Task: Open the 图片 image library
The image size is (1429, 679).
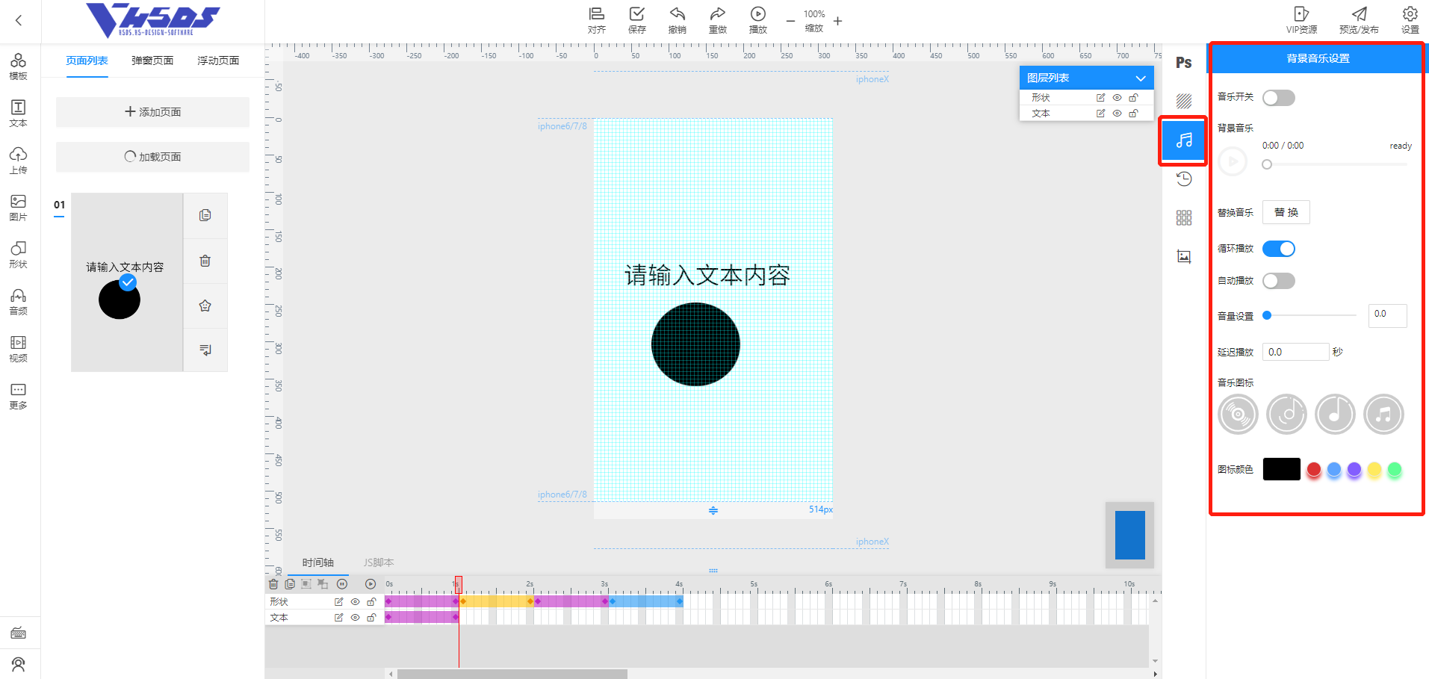Action: 19,208
